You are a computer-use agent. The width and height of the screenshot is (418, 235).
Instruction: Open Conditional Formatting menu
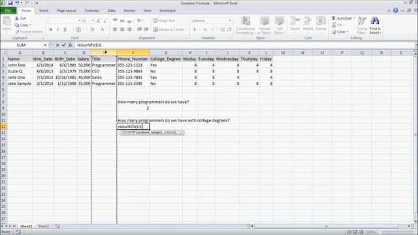tap(246, 25)
